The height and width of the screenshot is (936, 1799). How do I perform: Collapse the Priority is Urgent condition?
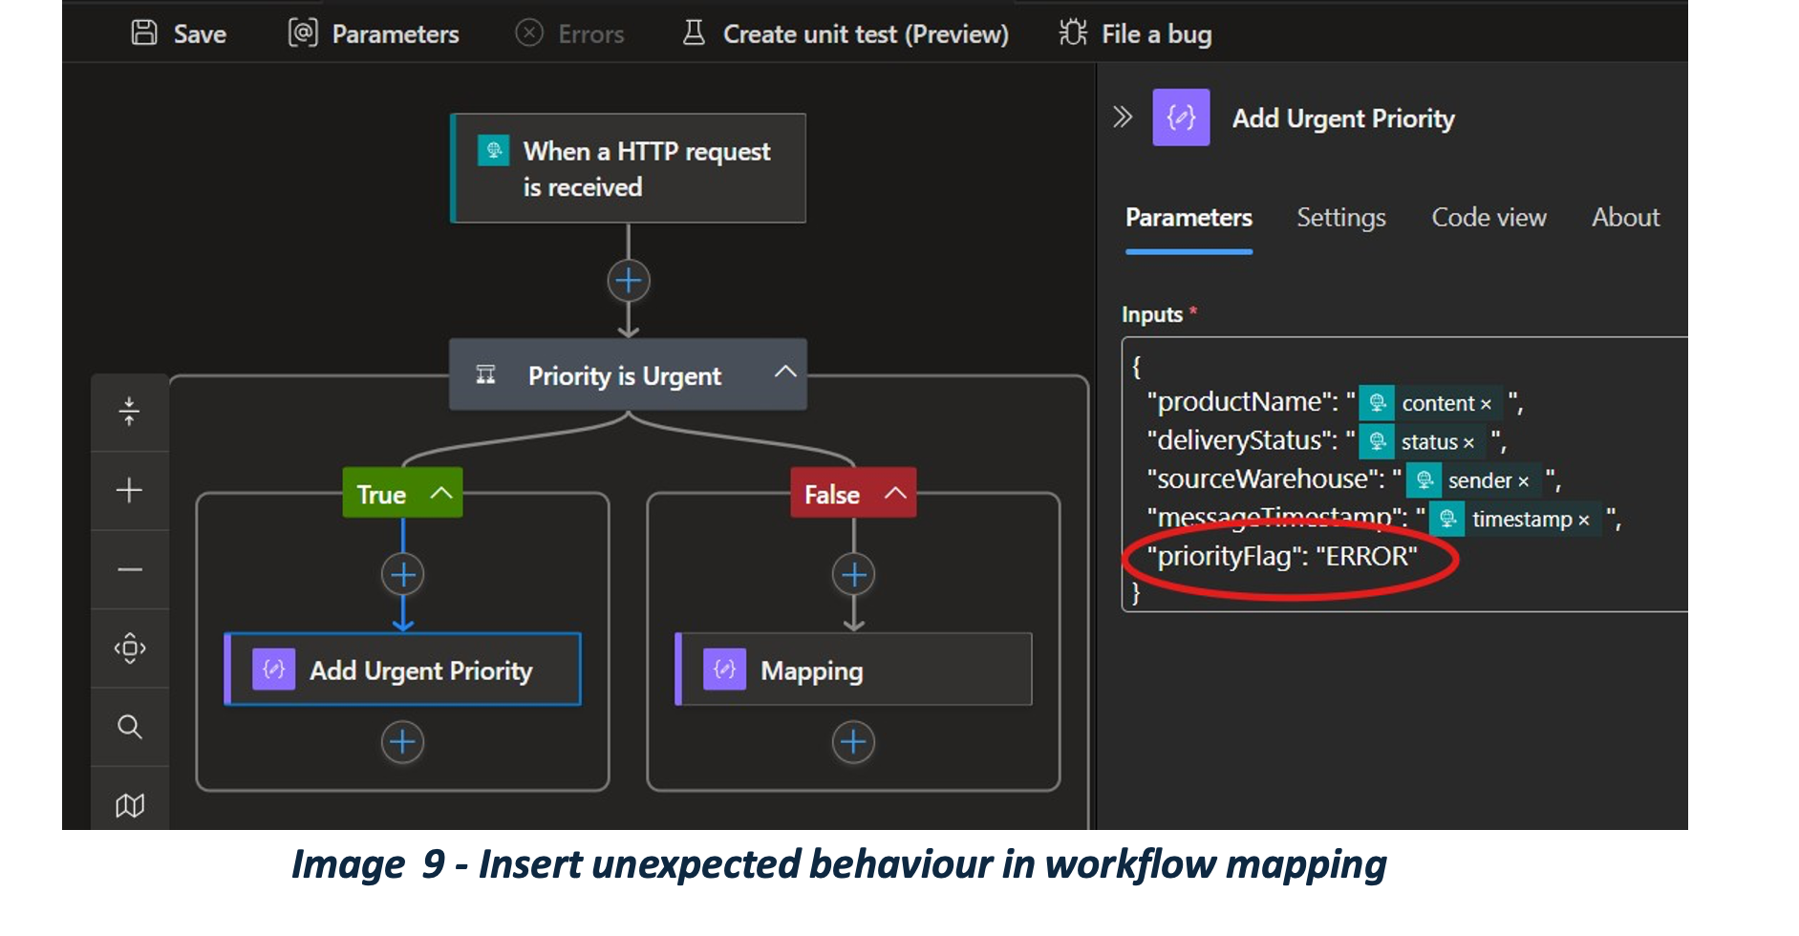pos(784,374)
